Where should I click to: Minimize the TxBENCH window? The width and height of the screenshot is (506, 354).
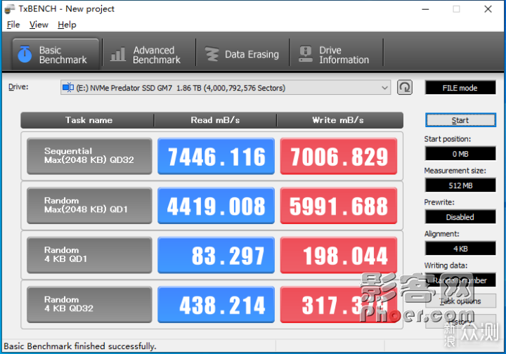(425, 9)
